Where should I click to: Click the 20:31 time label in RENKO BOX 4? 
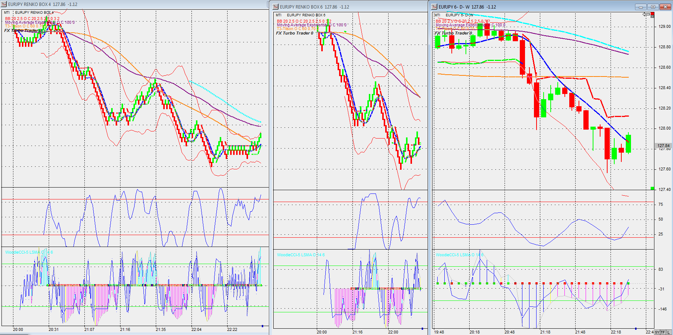tap(54, 329)
